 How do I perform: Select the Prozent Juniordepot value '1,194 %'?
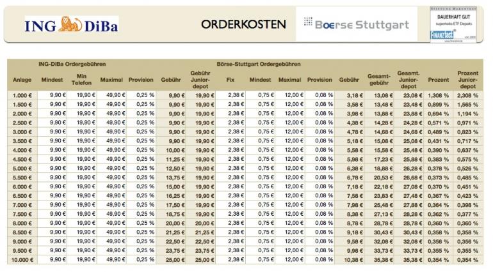point(468,114)
